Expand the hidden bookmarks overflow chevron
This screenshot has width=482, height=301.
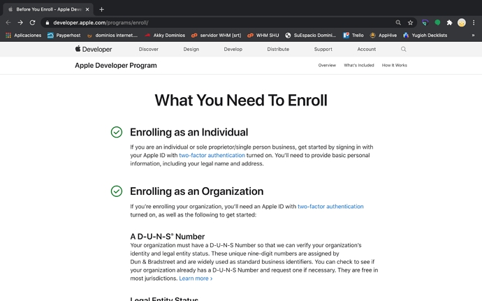coord(473,35)
